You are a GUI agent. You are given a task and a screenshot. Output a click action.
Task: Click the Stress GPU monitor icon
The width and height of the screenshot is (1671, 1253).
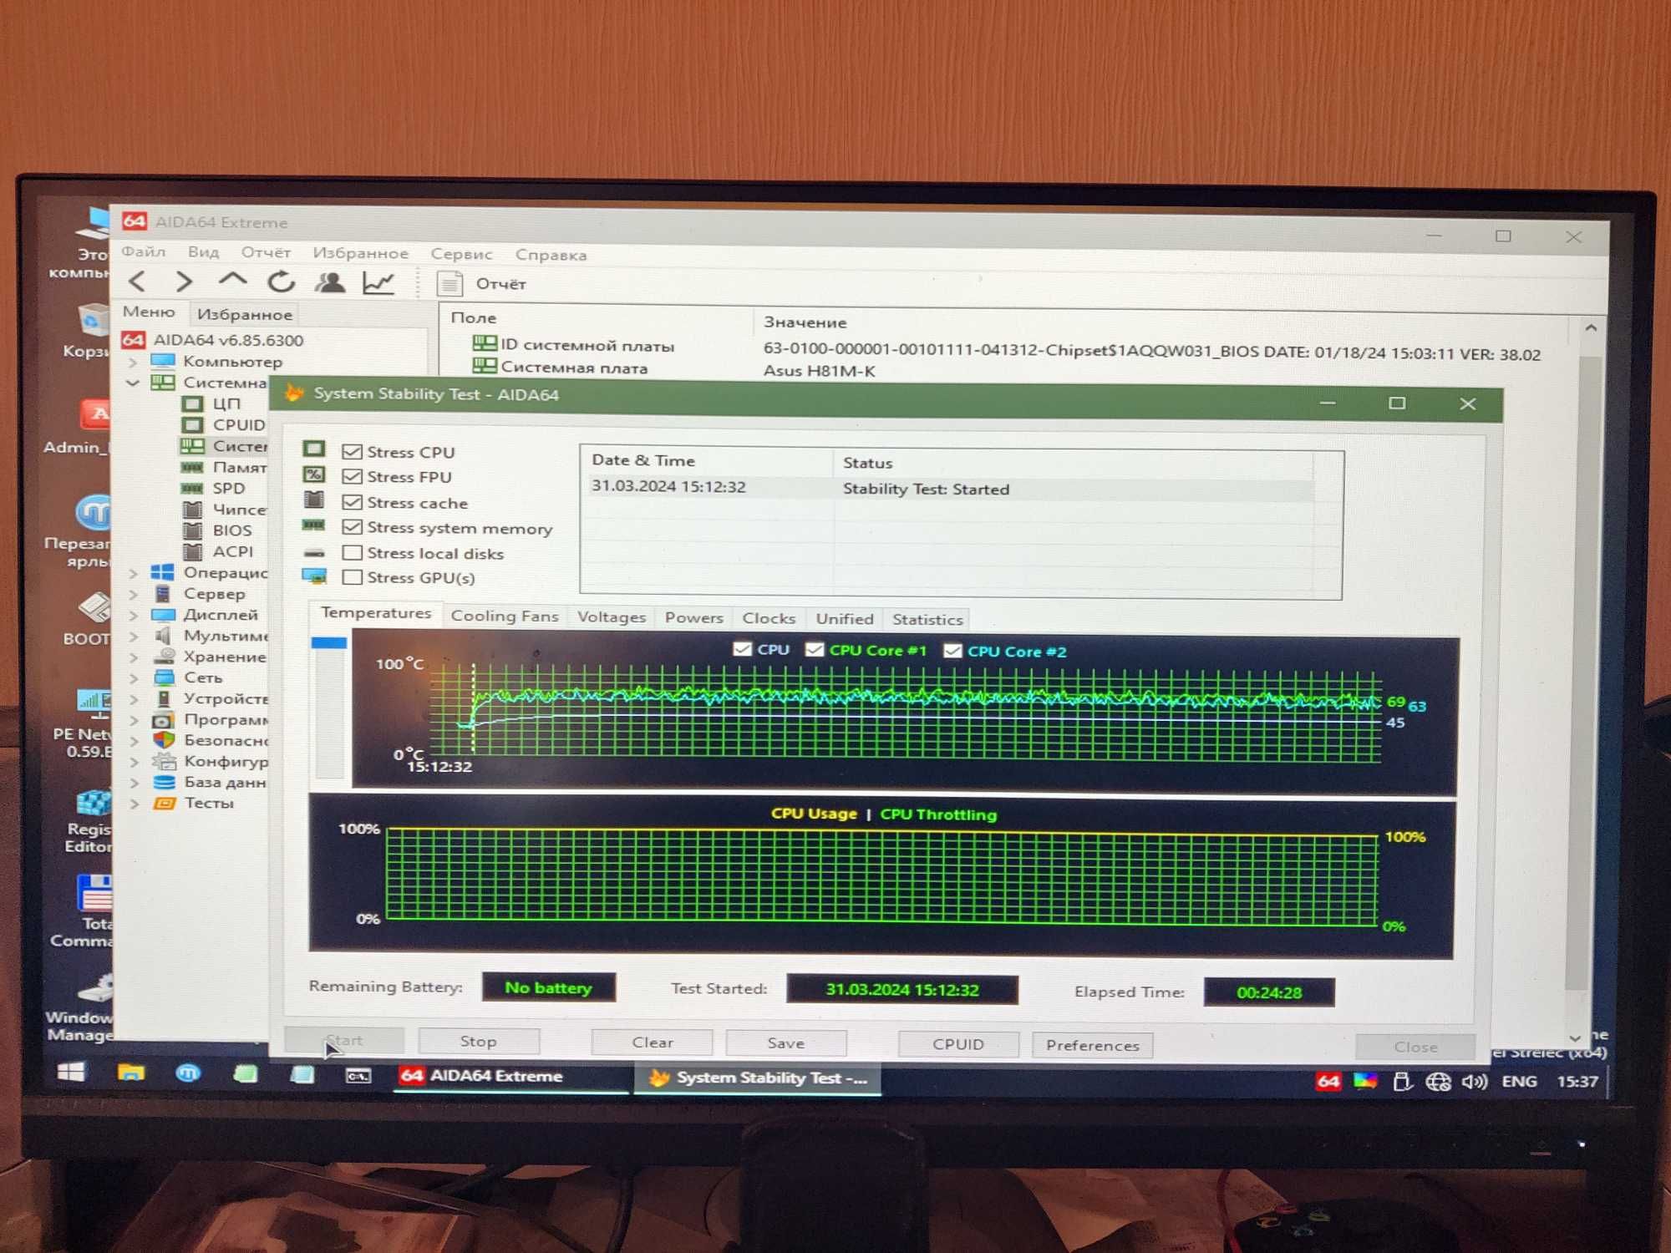point(314,576)
